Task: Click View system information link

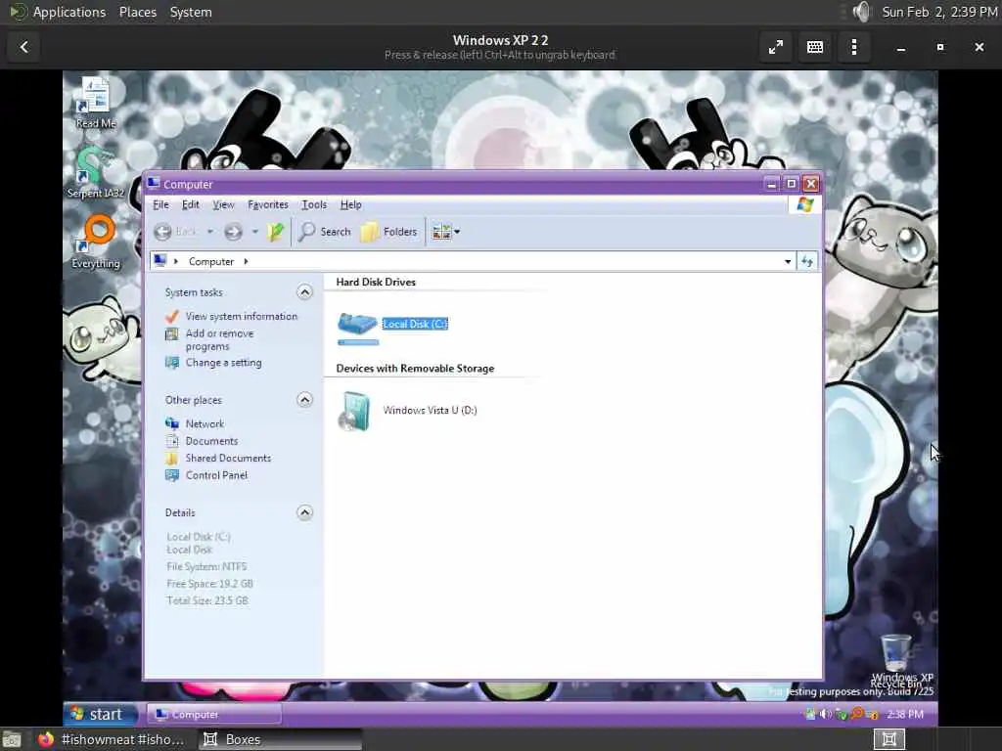Action: (x=242, y=317)
